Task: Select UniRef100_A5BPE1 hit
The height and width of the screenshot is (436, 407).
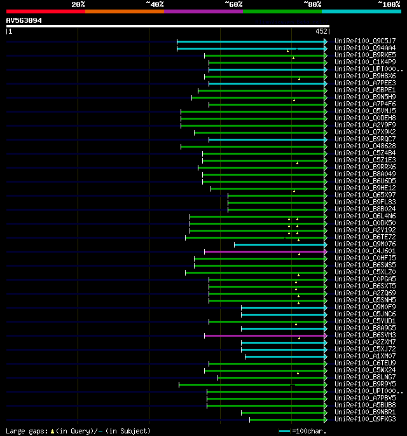Action: (365, 90)
